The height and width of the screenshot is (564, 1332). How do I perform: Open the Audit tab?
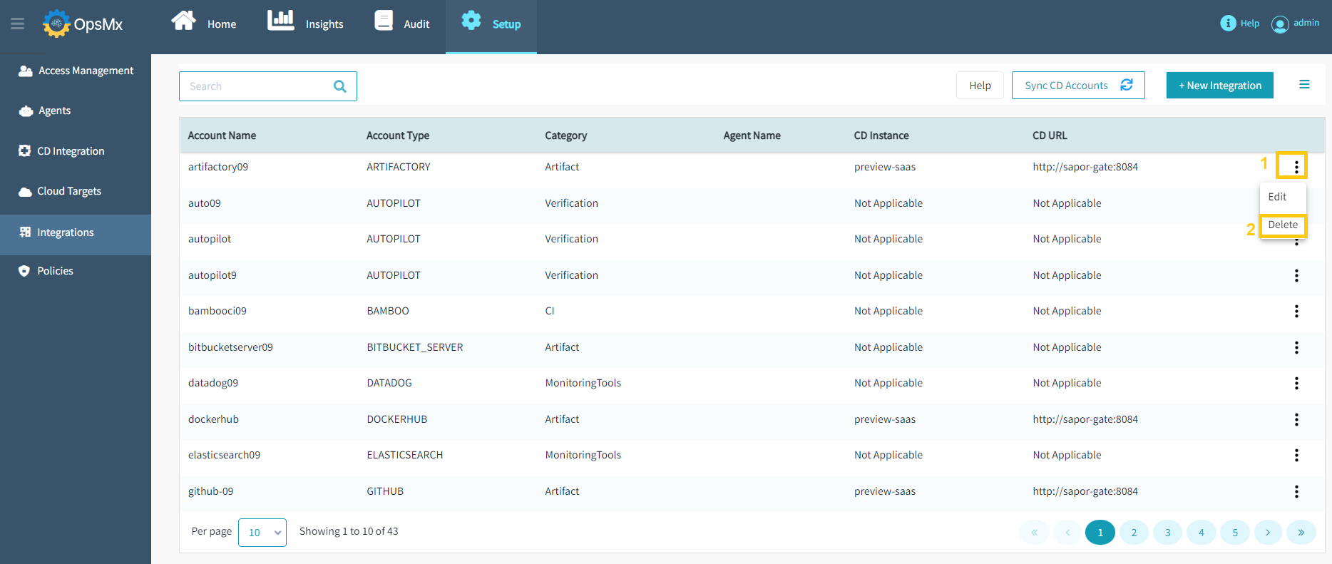[402, 21]
